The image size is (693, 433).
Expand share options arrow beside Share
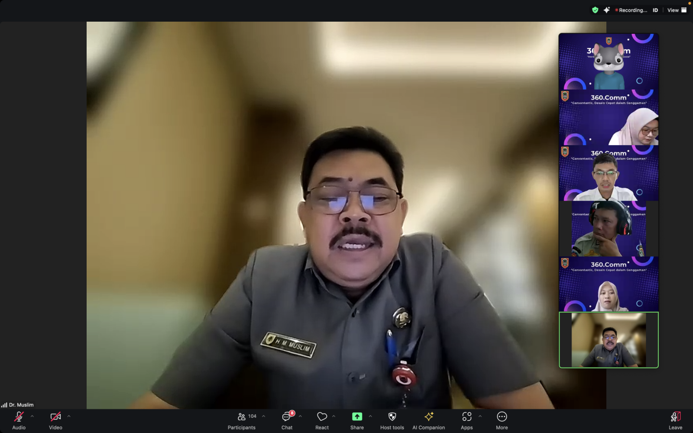pos(370,416)
